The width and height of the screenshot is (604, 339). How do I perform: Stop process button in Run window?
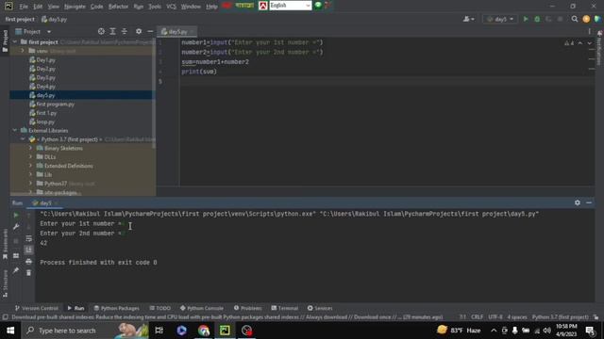(16, 241)
